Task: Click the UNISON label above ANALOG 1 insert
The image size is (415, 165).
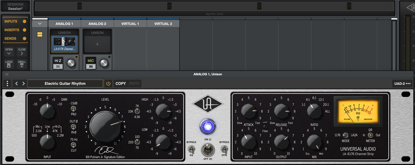Action: point(64,33)
